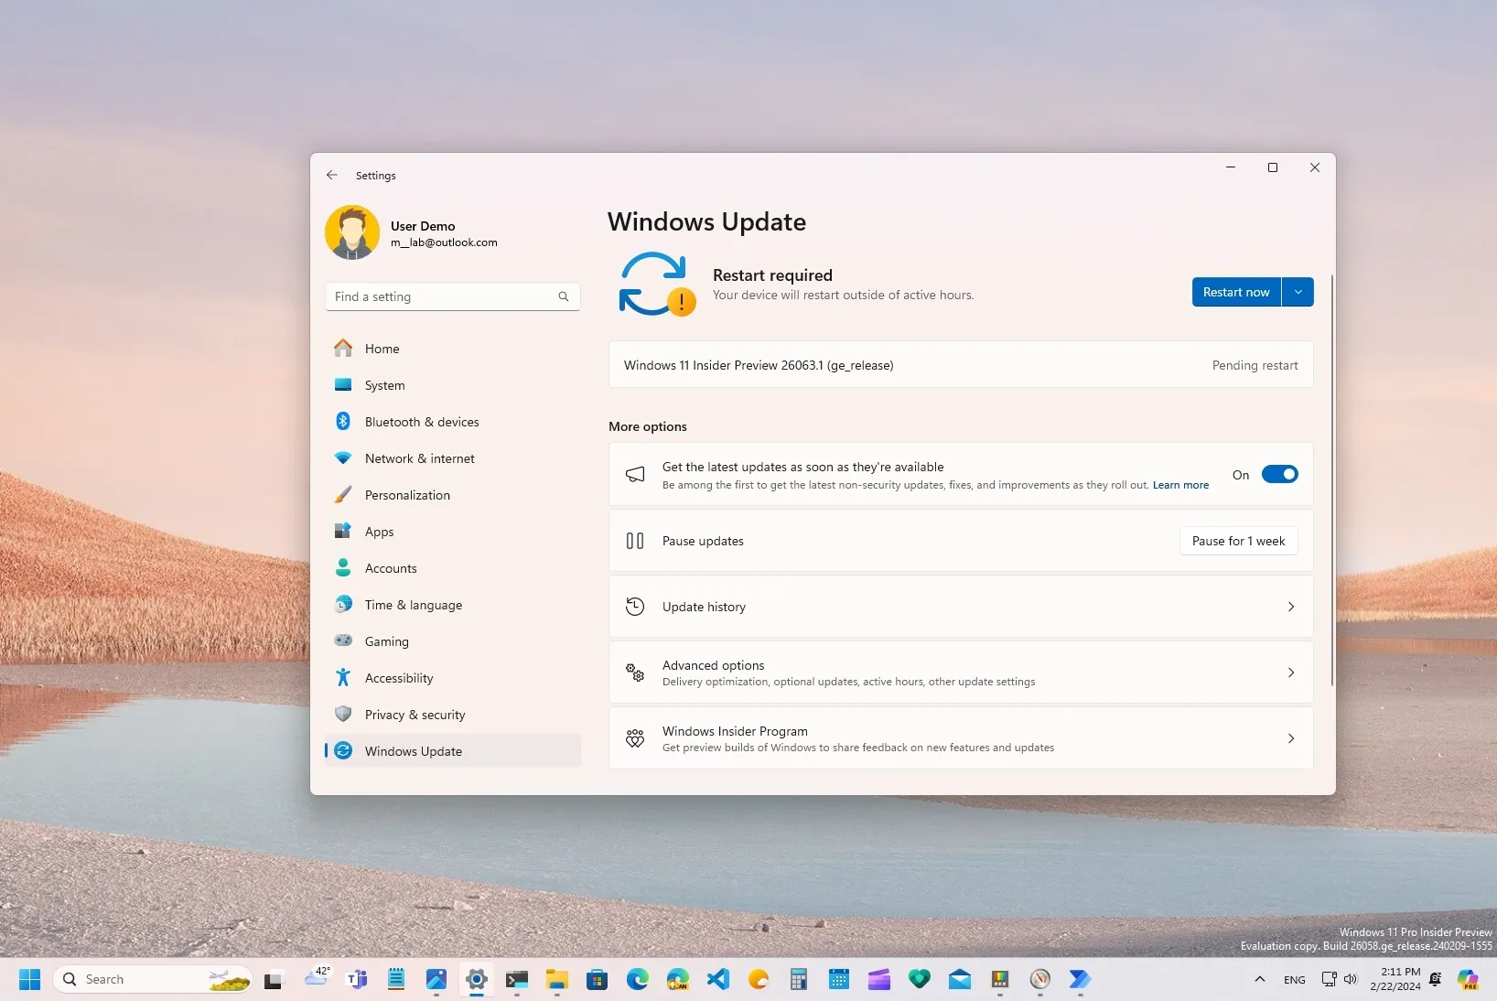Image resolution: width=1497 pixels, height=1001 pixels.
Task: Open Microsoft Teams from taskbar
Action: click(356, 980)
